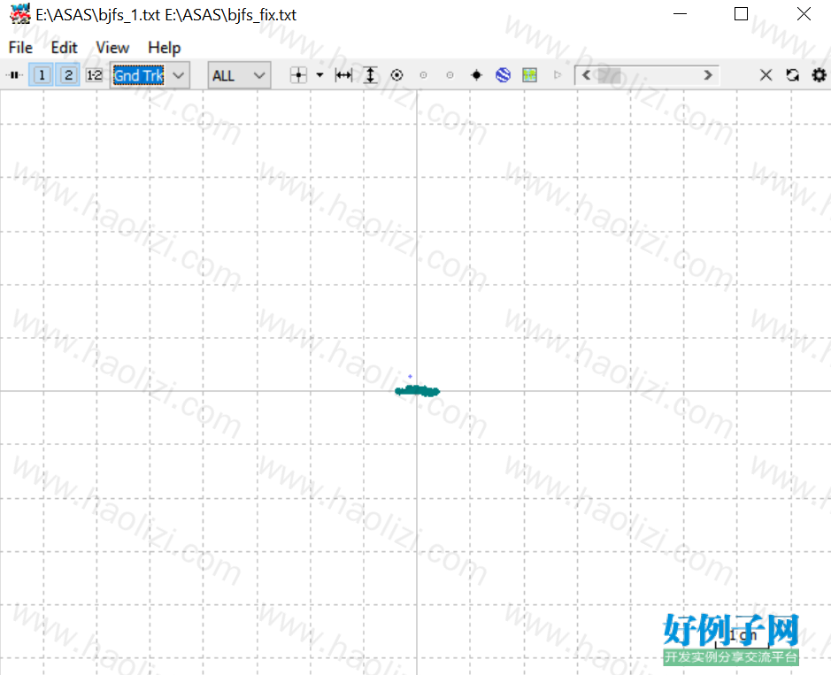The width and height of the screenshot is (831, 675).
Task: Open the File menu
Action: point(20,48)
